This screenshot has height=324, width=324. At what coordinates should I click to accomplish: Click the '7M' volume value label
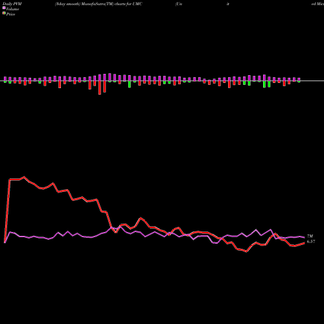pyautogui.click(x=310, y=237)
